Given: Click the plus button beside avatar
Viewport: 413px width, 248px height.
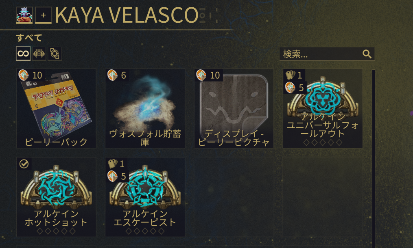Looking at the screenshot, I should [x=44, y=15].
